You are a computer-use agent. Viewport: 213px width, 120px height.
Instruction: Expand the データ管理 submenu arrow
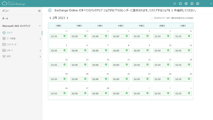click(40, 39)
